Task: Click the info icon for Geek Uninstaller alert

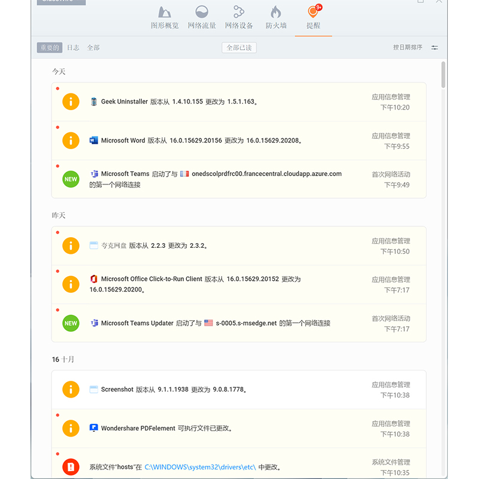Action: coord(71,101)
